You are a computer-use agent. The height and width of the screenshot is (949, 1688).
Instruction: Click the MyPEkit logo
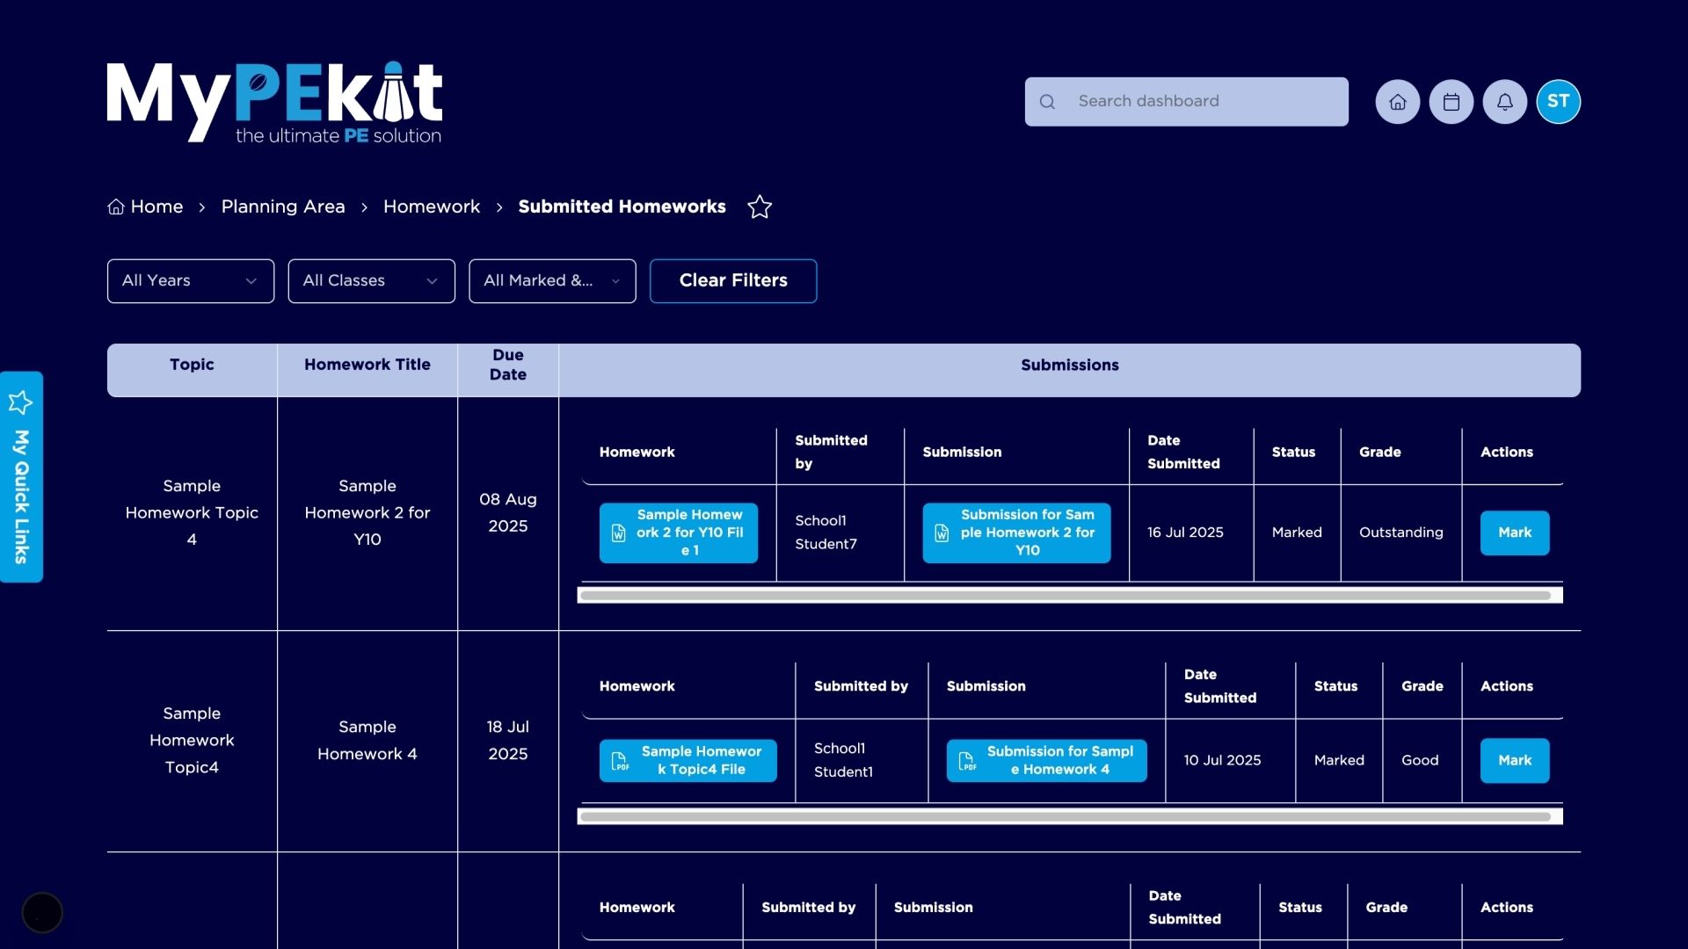tap(274, 102)
